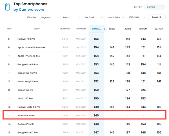
Task: Open the 2013-2024 year range dropdown
Action: (136, 17)
